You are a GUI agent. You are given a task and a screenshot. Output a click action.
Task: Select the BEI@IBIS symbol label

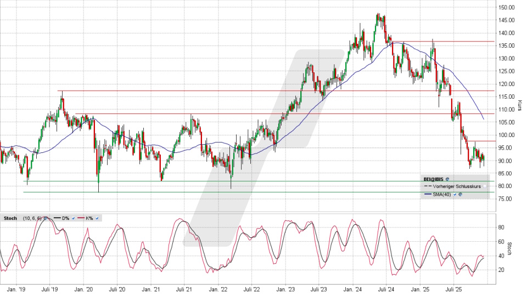pos(434,179)
